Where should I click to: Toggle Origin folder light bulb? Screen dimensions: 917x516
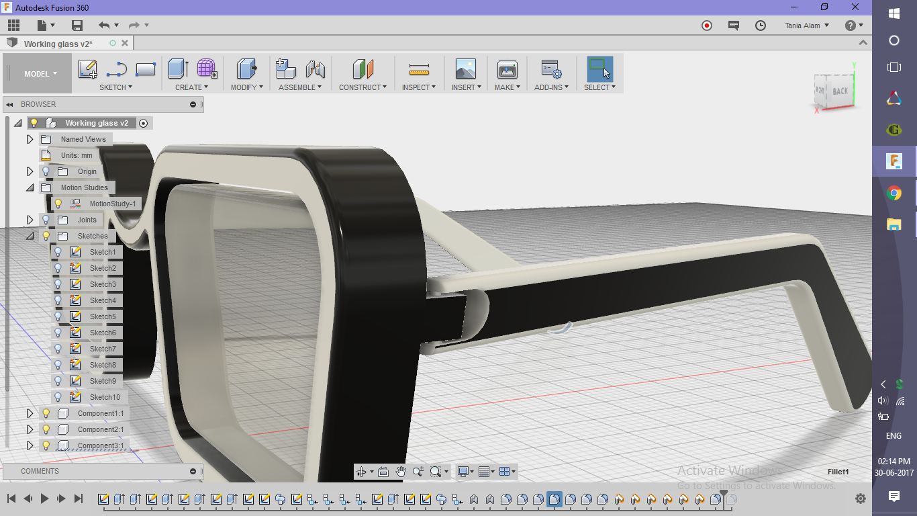tap(46, 171)
